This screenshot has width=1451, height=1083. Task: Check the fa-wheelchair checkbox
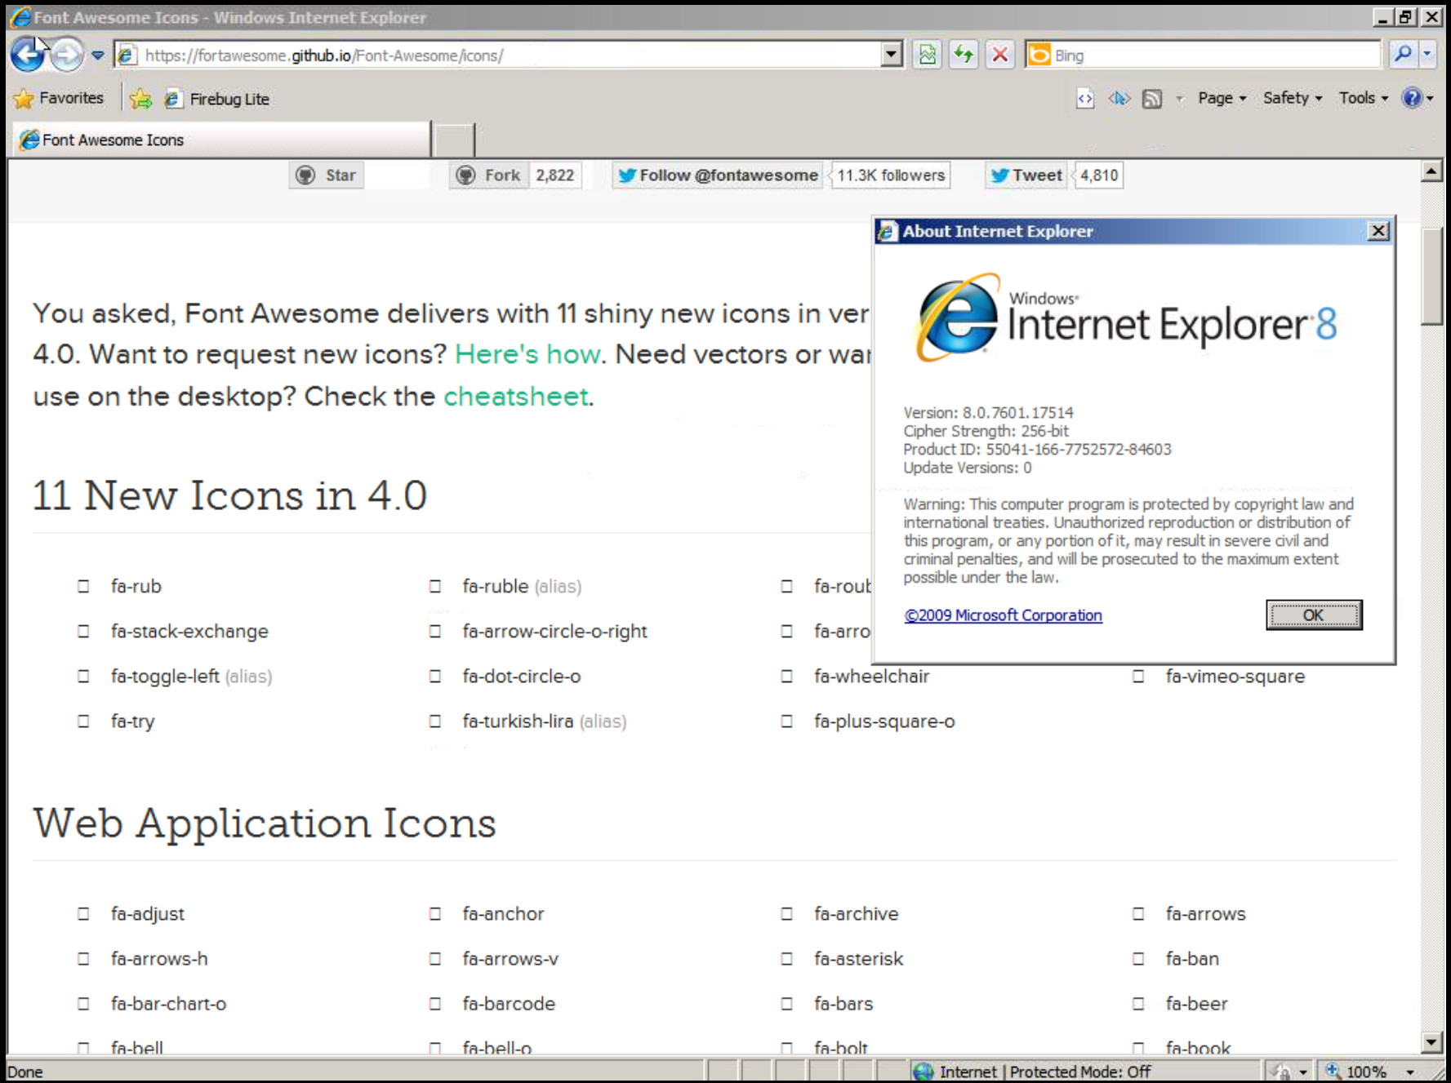click(786, 676)
